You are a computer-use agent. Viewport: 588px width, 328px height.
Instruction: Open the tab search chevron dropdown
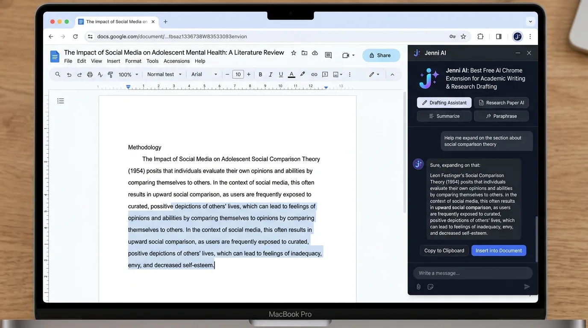click(530, 21)
